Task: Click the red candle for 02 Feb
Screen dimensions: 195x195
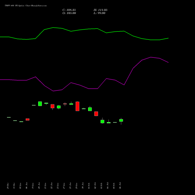Action: (x=96, y=114)
